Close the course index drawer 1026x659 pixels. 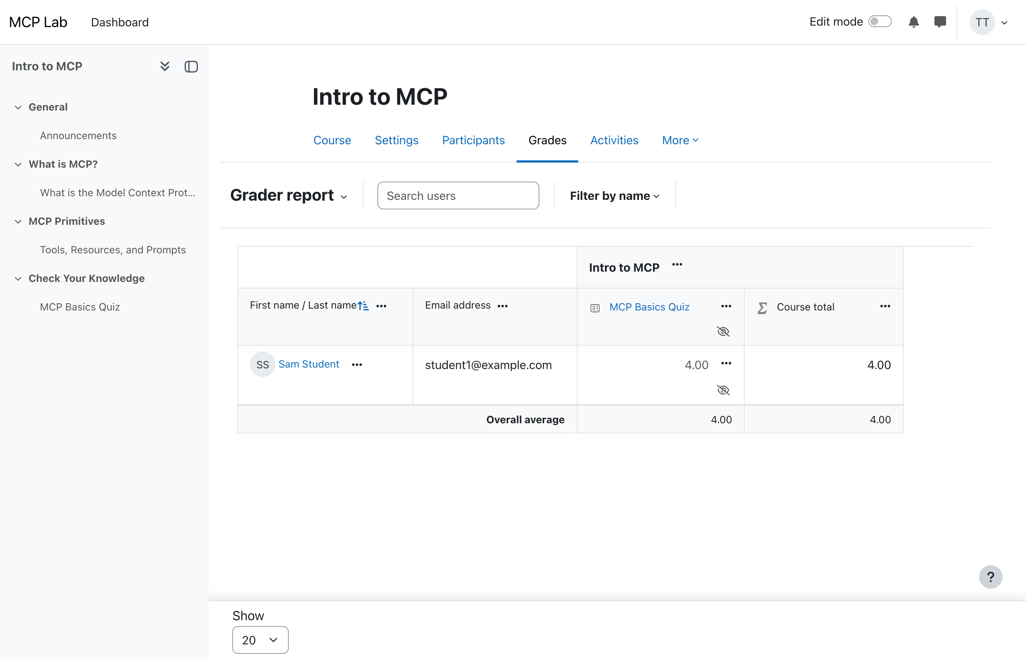click(x=191, y=67)
